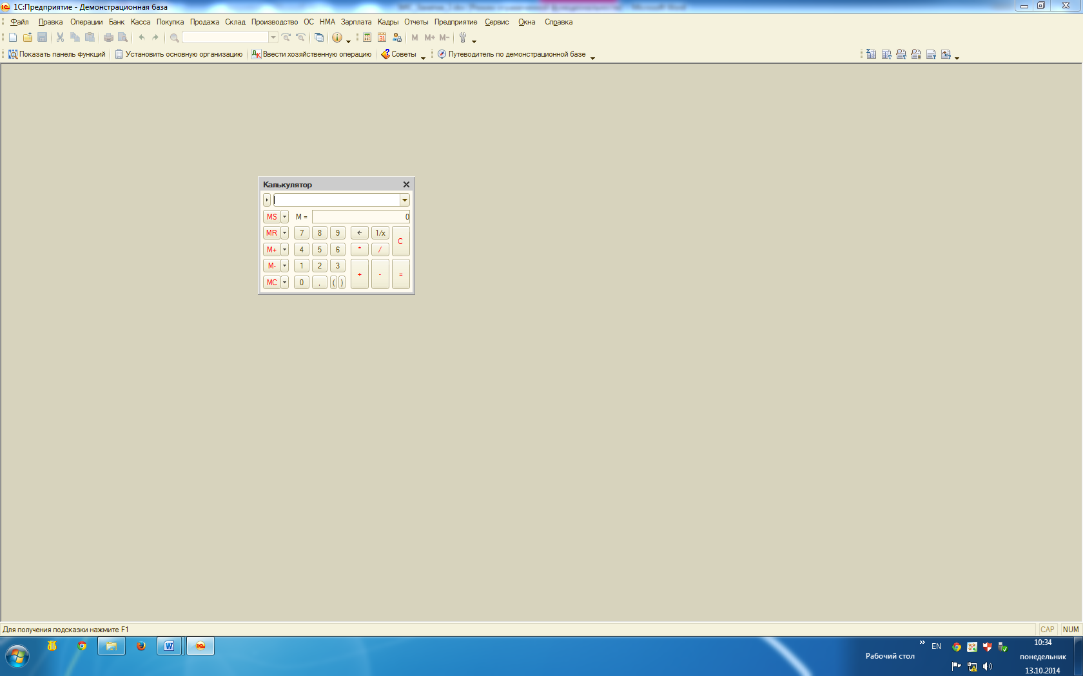1083x676 pixels.
Task: Click the calculator expression input field
Action: (337, 200)
